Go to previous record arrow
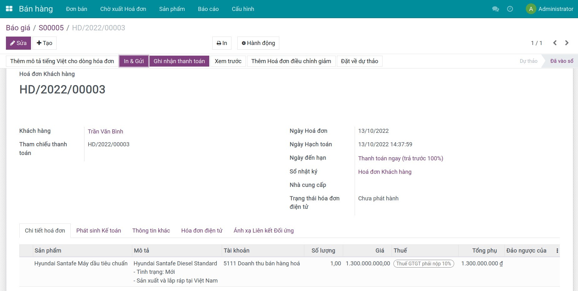Viewport: 578px width, 291px height. [x=555, y=43]
